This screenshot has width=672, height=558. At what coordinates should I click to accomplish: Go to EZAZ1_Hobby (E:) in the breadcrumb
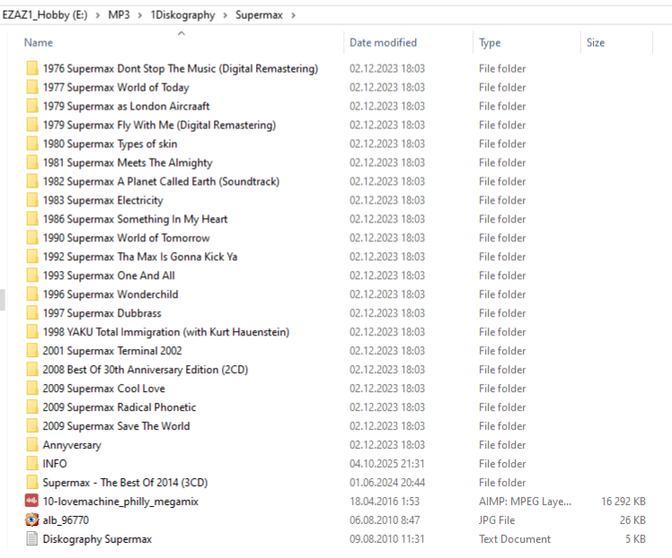[45, 15]
